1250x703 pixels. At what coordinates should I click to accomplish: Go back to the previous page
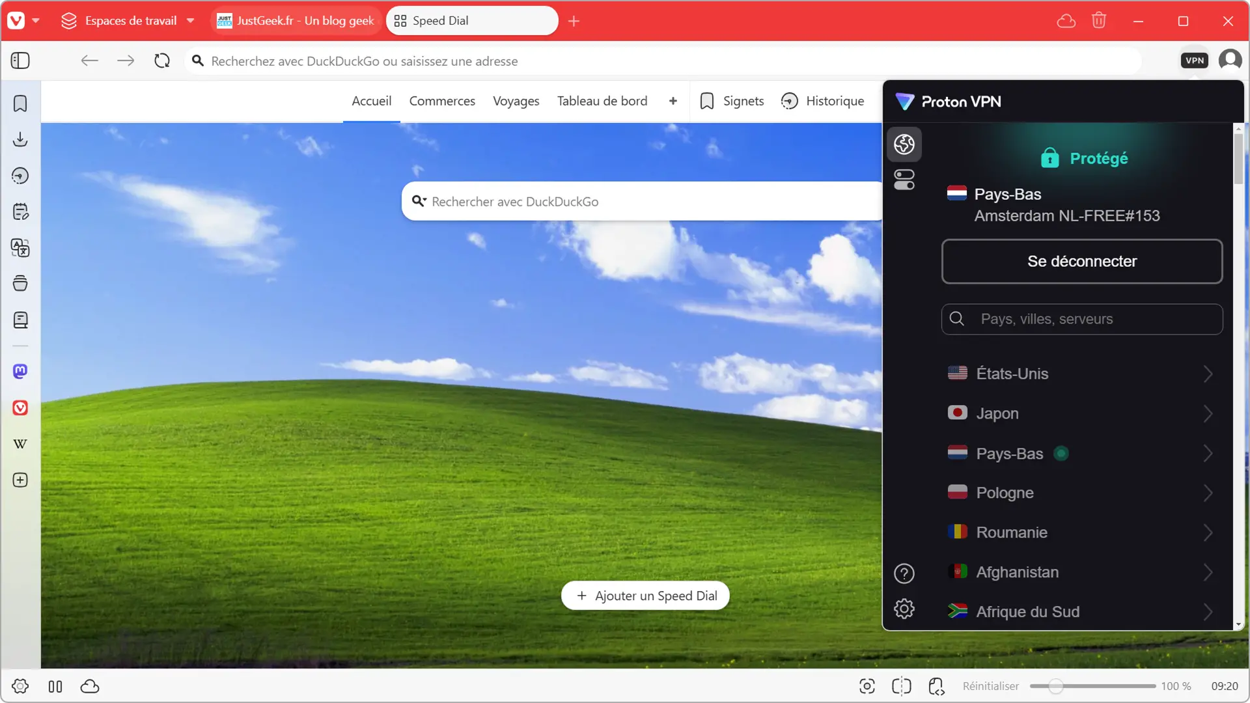point(89,61)
